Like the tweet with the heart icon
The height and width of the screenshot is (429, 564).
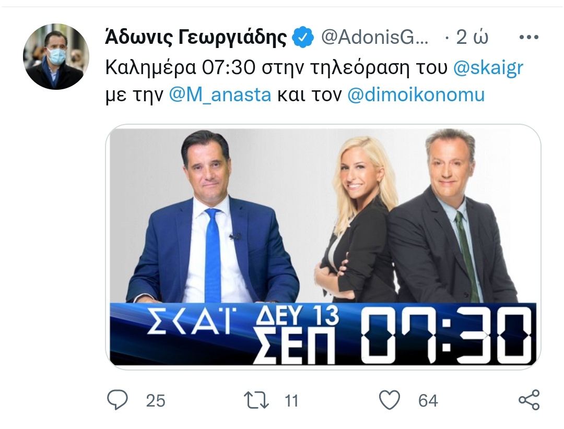pyautogui.click(x=390, y=400)
